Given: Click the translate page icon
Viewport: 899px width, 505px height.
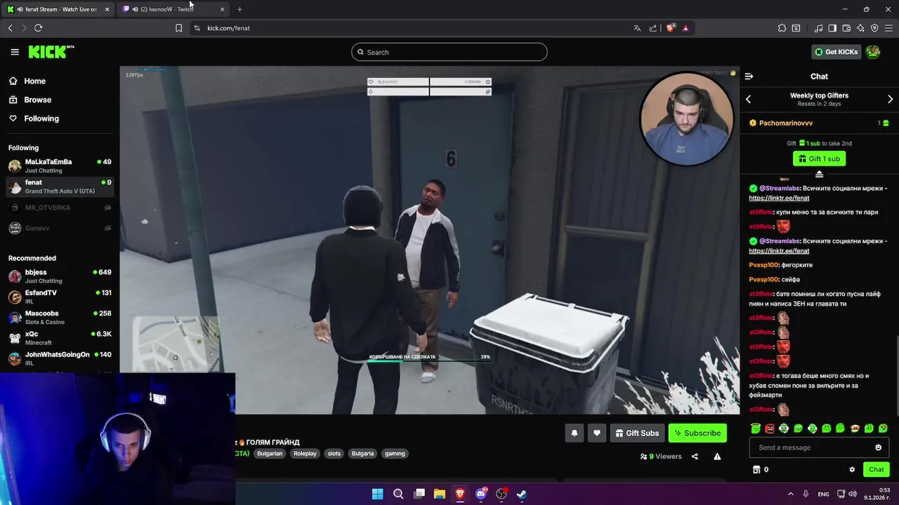Looking at the screenshot, I should (x=637, y=28).
